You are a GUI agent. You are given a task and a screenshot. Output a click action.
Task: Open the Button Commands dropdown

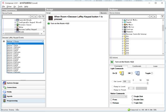click(119, 96)
